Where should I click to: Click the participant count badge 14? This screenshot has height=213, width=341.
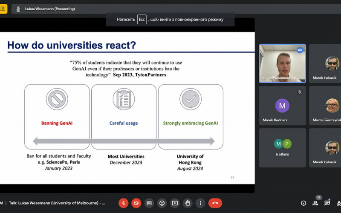pyautogui.click(x=318, y=198)
